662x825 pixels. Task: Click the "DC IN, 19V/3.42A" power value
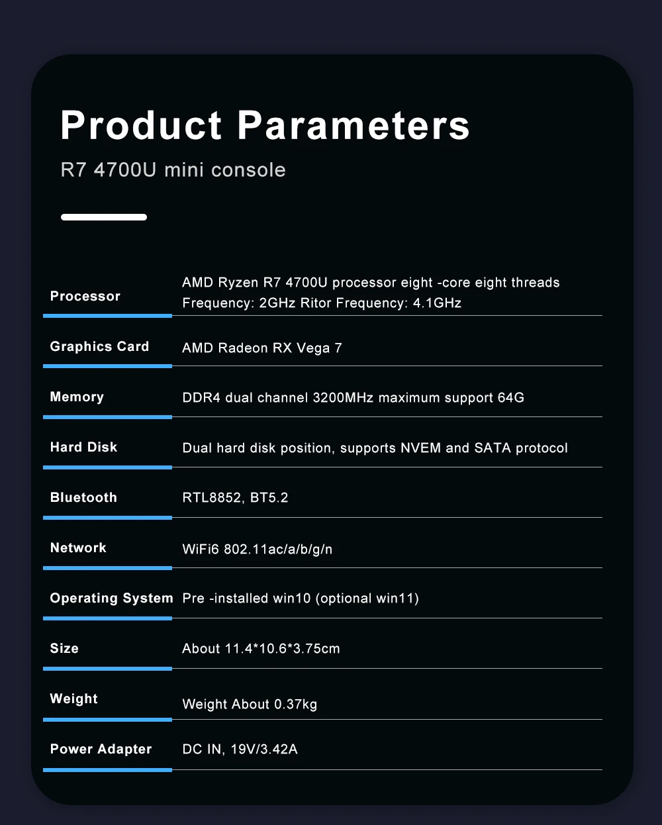240,750
